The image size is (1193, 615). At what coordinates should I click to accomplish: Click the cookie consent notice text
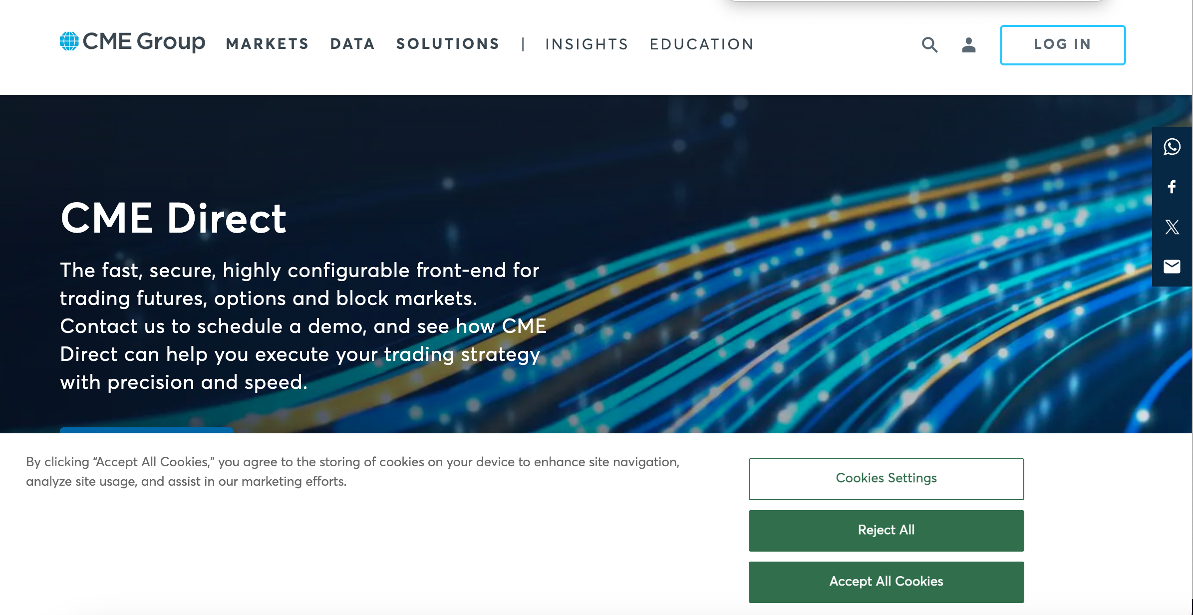click(x=352, y=471)
